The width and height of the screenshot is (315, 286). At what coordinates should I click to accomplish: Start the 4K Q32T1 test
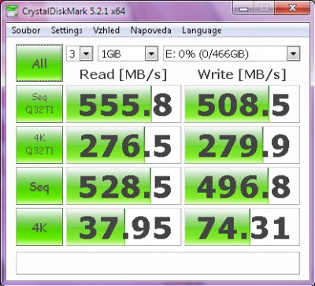(39, 145)
